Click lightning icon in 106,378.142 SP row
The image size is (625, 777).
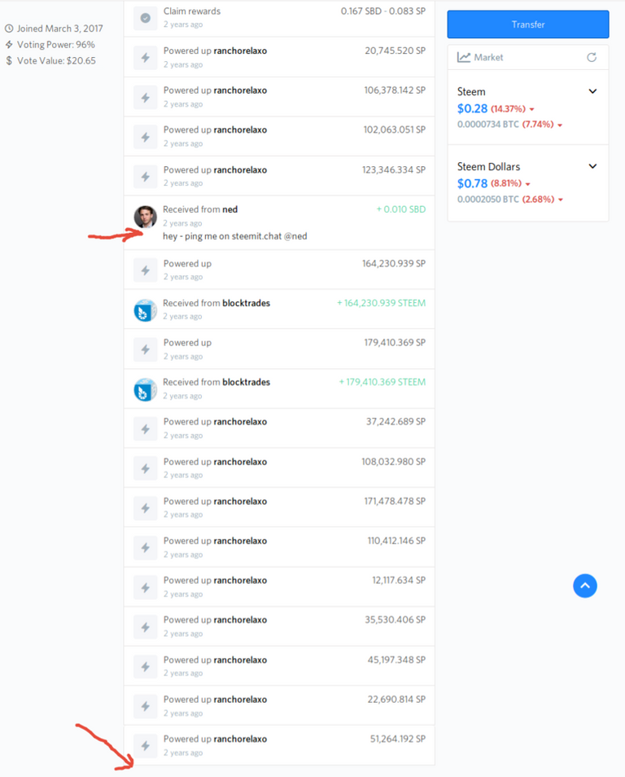pos(145,98)
